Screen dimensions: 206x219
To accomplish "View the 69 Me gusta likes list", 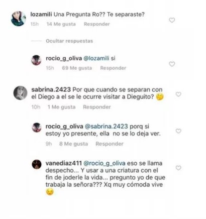I will (x=77, y=68).
